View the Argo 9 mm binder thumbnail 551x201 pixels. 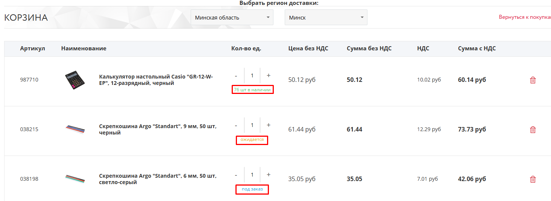pos(75,129)
